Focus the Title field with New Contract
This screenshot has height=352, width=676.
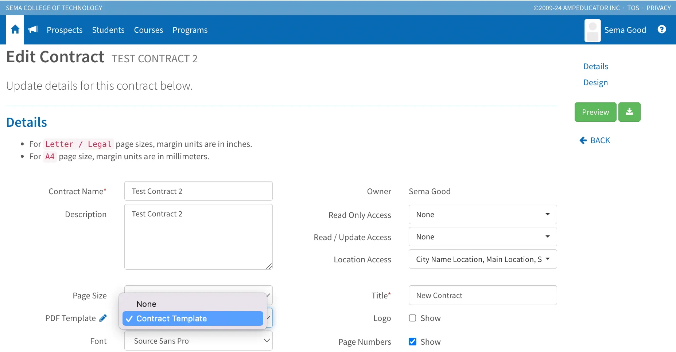click(x=483, y=295)
